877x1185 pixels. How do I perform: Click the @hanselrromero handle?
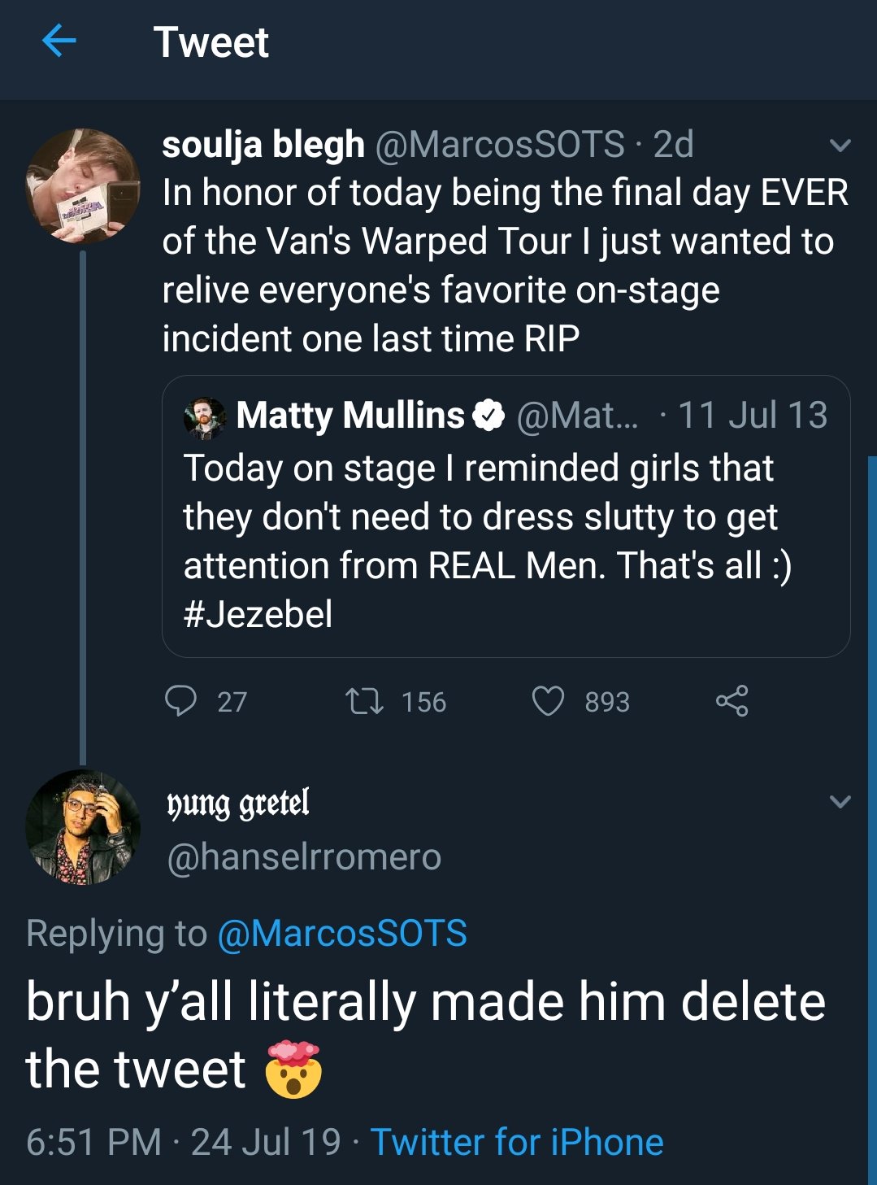(x=304, y=856)
